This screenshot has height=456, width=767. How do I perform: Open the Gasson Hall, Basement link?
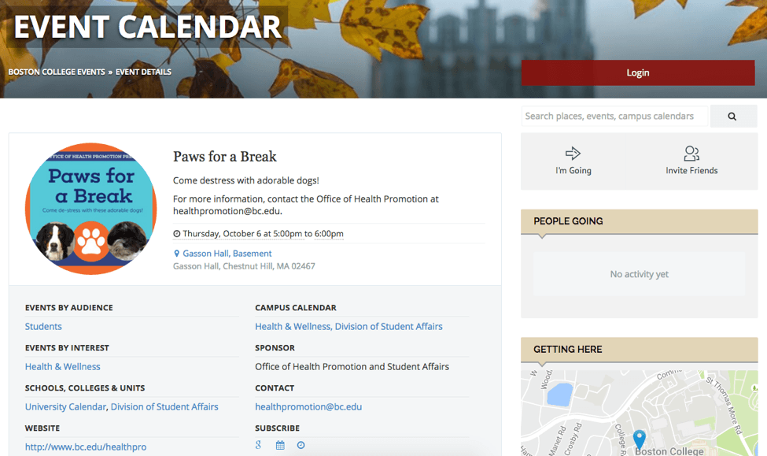227,254
